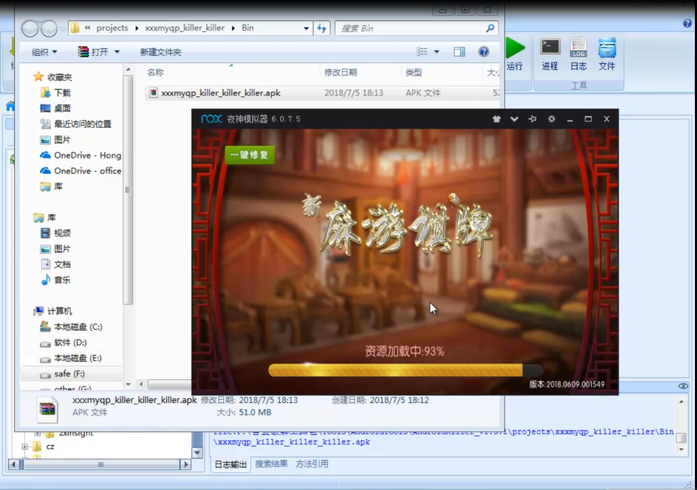The image size is (697, 490).
Task: Open 最近访问的位置 recent places
Action: click(x=76, y=124)
